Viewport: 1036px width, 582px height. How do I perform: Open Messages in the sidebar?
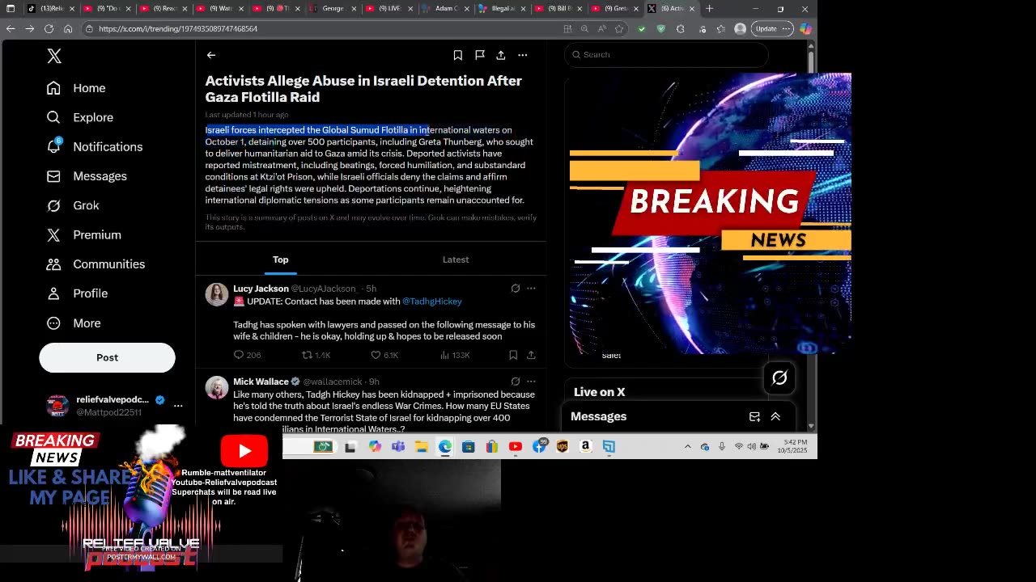coord(87,176)
